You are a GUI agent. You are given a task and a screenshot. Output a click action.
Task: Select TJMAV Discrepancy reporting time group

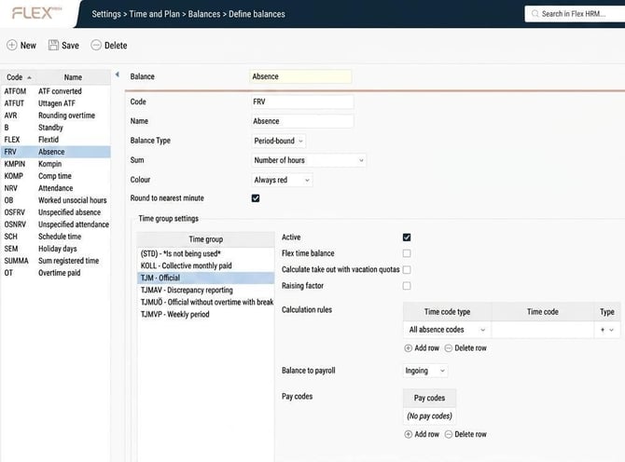tap(205, 290)
